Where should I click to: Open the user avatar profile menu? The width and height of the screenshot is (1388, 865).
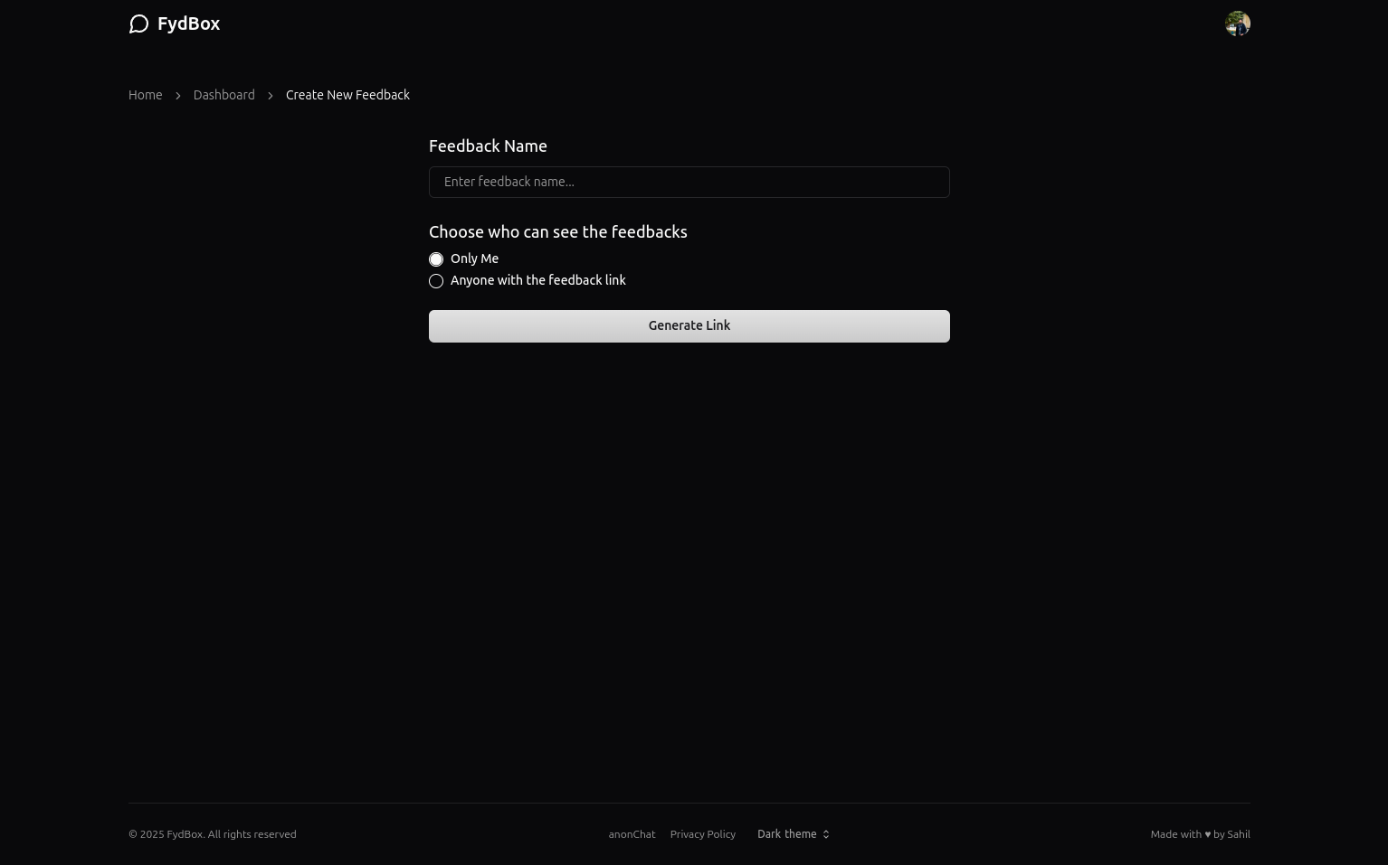click(1237, 24)
